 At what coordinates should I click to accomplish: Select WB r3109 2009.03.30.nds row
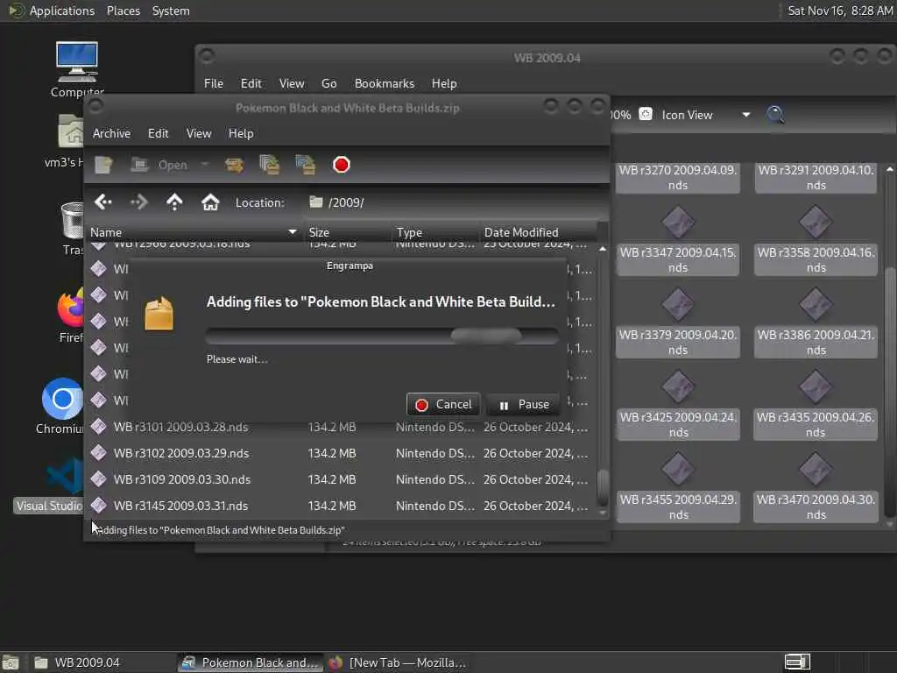coord(341,479)
